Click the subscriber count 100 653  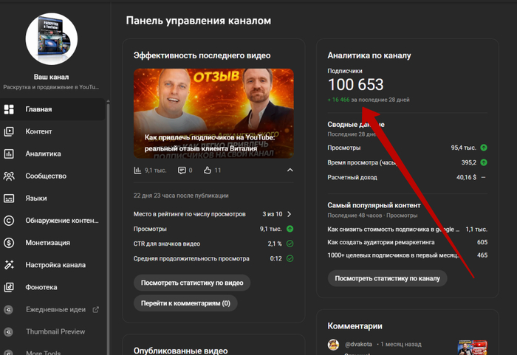click(356, 85)
